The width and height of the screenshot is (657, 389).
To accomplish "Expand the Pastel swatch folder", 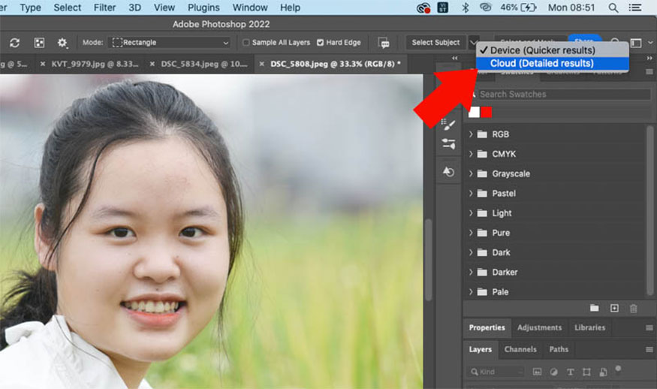I will tap(471, 193).
